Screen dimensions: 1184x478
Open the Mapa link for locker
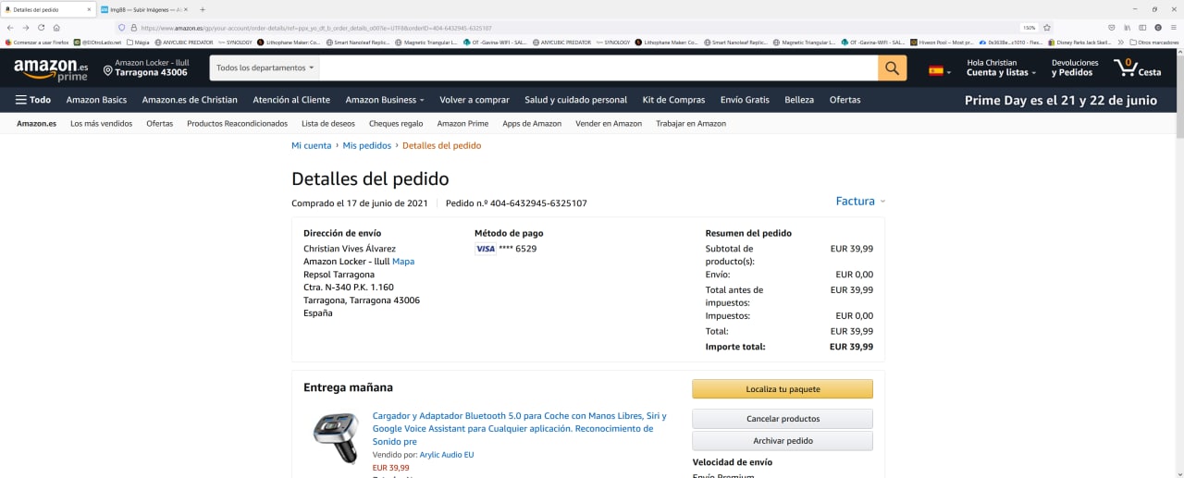(403, 262)
